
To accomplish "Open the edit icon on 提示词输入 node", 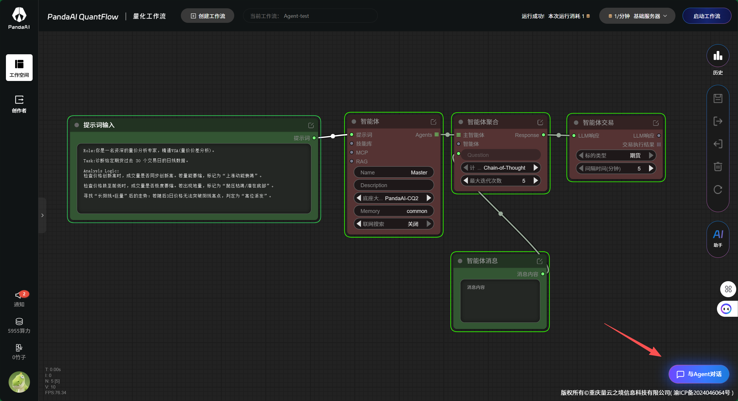I will [x=311, y=125].
